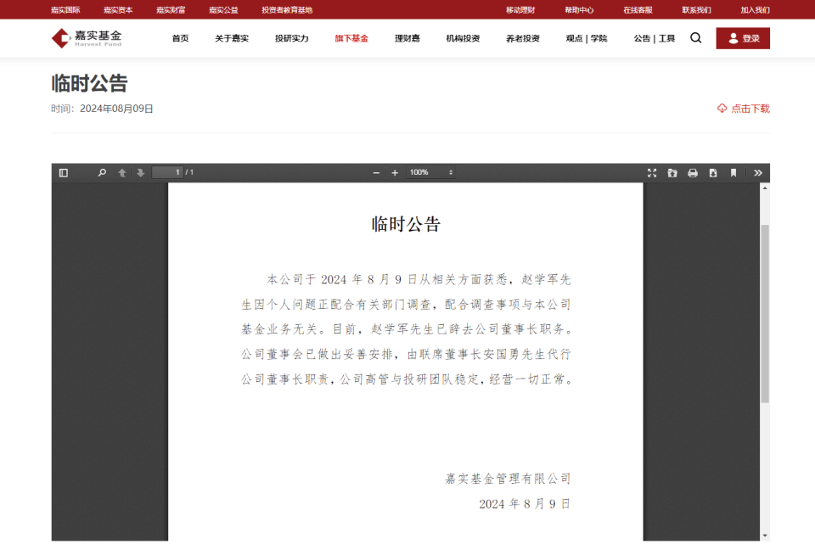Open a file in the PDF viewer
The image size is (815, 544).
[x=672, y=172]
